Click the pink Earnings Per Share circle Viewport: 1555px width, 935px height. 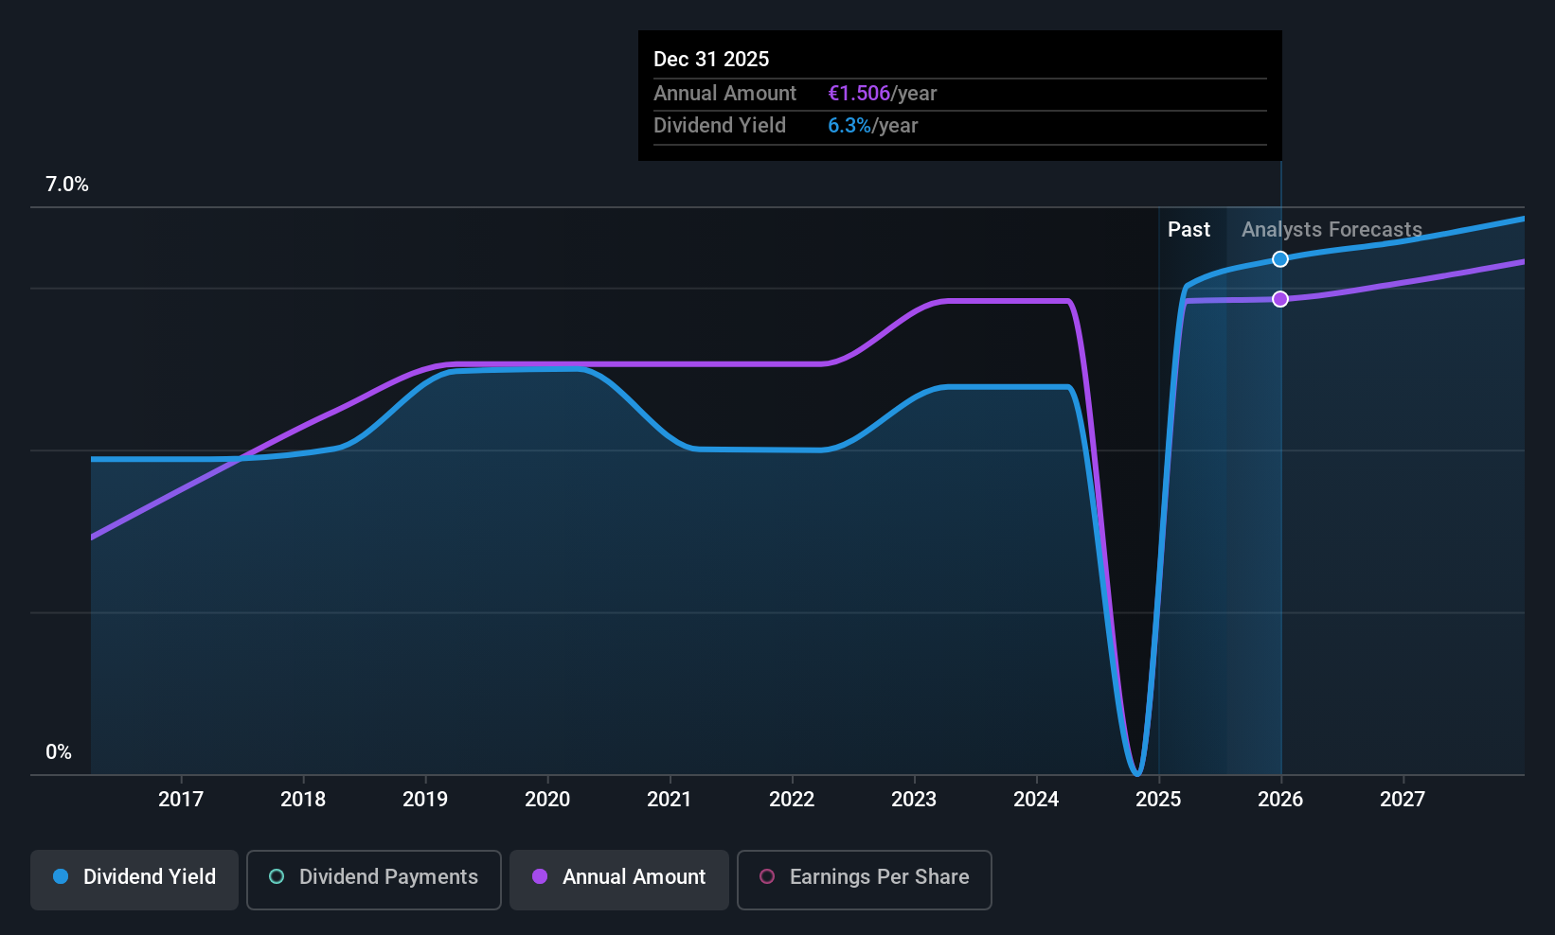tap(767, 876)
